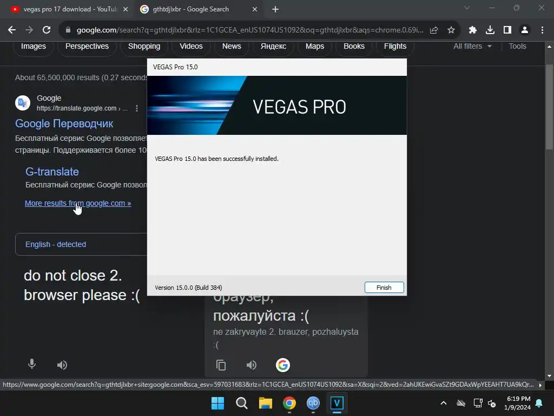Open the VEGAS installer taskbar icon
Viewport: 554px width, 416px height.
(337, 403)
